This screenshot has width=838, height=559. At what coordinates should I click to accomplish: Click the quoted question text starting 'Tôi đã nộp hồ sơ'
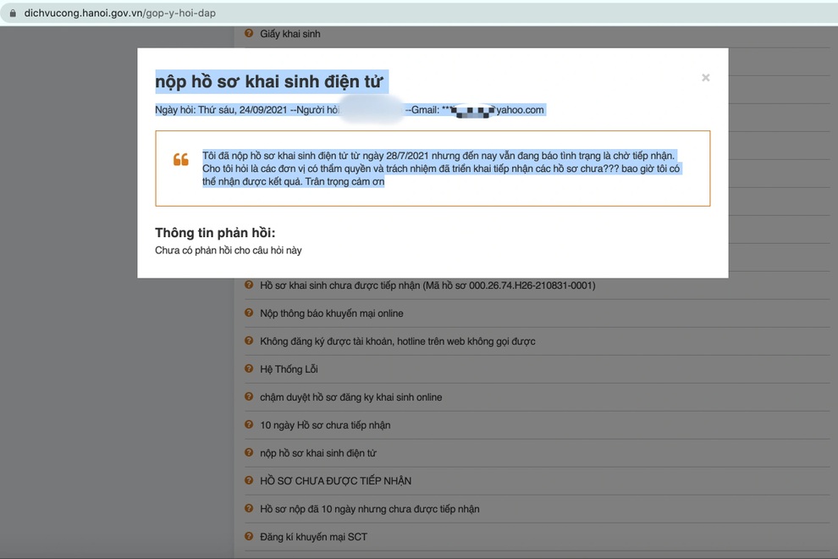pos(441,169)
